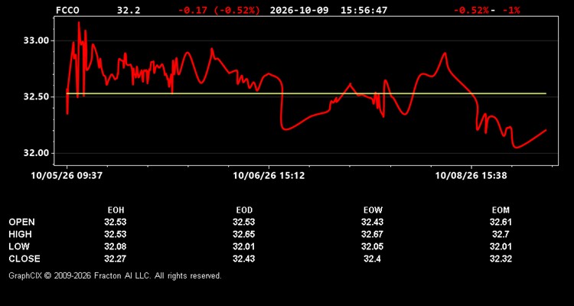Select the EOW CLOSE value 32.4

pyautogui.click(x=372, y=259)
